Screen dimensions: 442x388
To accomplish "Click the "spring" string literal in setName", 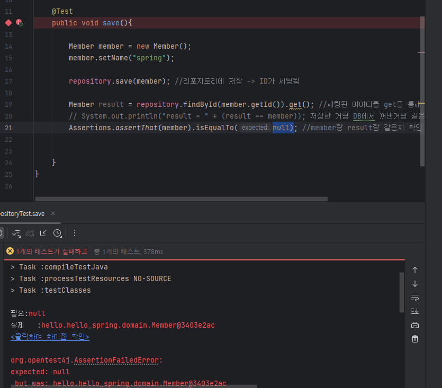I will click(149, 58).
